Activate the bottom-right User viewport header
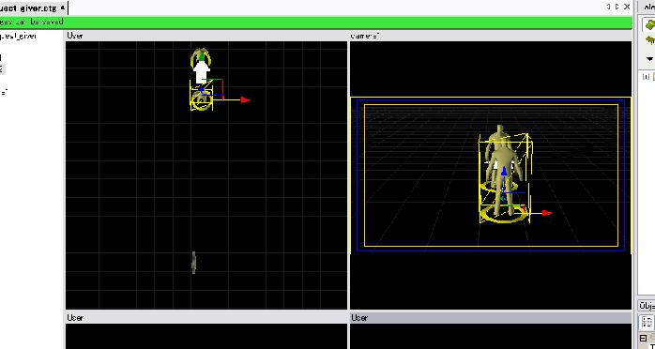This screenshot has height=349, width=655. coord(491,318)
